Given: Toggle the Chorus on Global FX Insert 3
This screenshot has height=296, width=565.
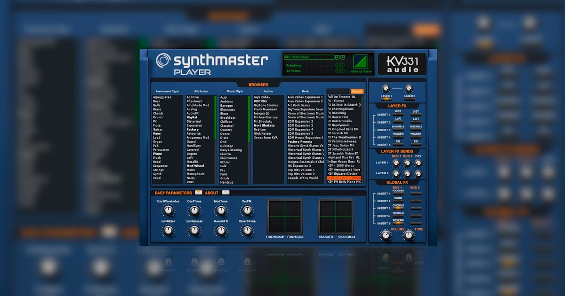Looking at the screenshot, I should tap(398, 208).
